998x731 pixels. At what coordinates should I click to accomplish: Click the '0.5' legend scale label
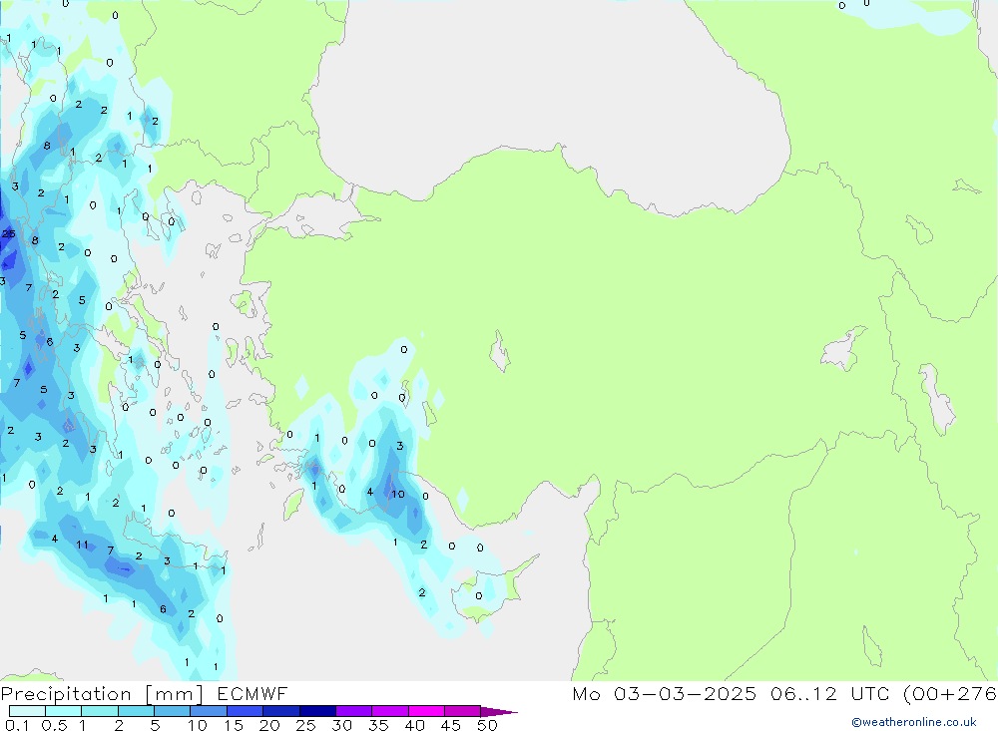tap(54, 725)
